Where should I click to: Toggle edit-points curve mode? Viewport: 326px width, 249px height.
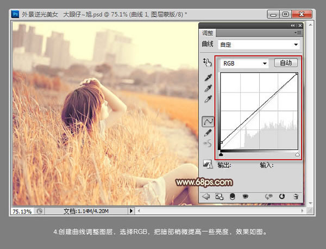pyautogui.click(x=208, y=121)
